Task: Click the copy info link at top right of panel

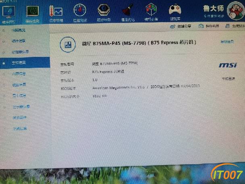Action: coord(227,42)
